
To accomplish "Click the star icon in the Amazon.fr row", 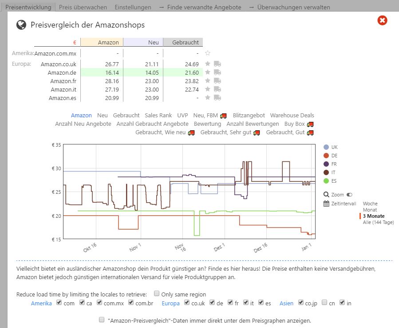I will click(x=208, y=80).
